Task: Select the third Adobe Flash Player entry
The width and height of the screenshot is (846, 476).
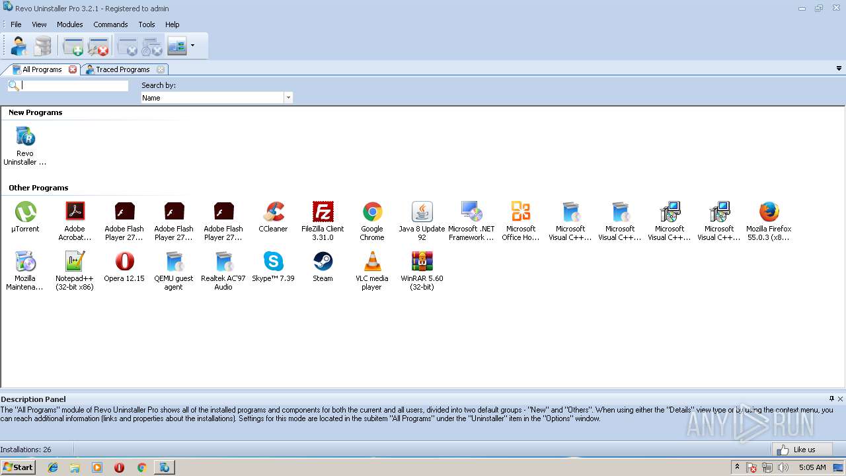Action: (223, 221)
